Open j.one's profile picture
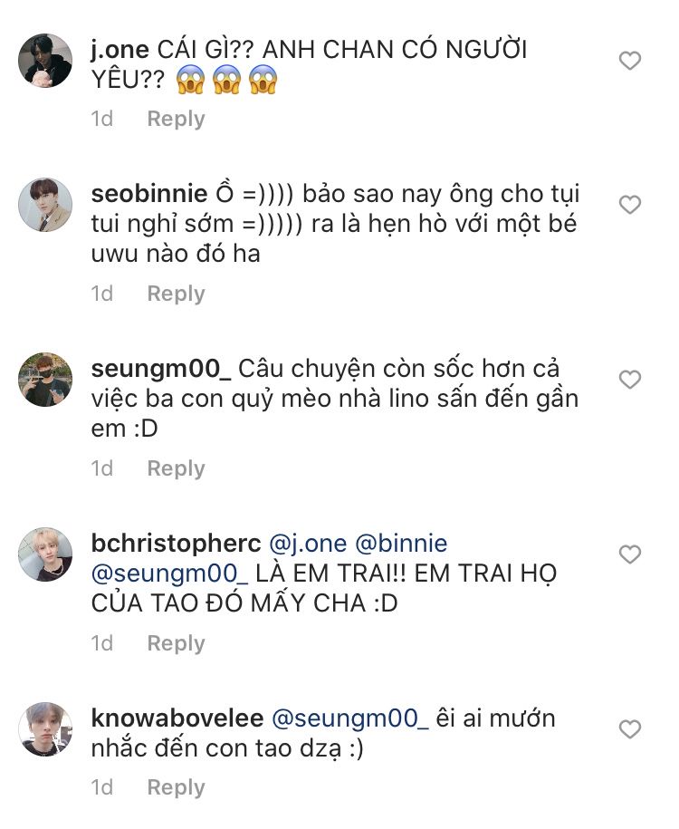Screen dimensions: 679x829 [45, 61]
